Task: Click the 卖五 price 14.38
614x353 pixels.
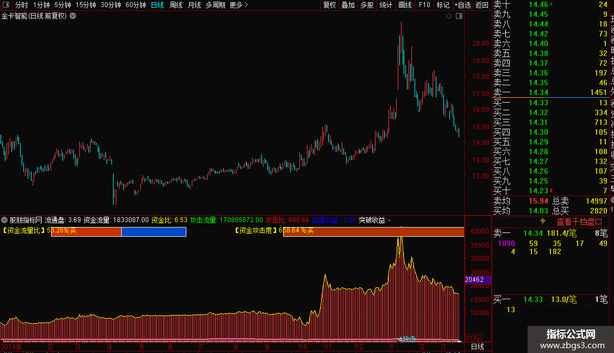Action: pyautogui.click(x=538, y=53)
